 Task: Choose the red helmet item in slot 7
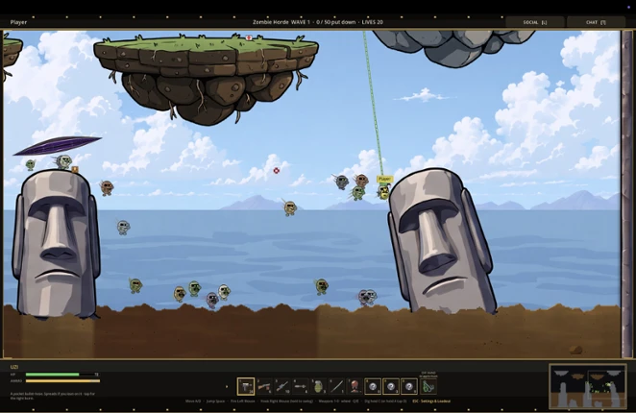(x=355, y=386)
